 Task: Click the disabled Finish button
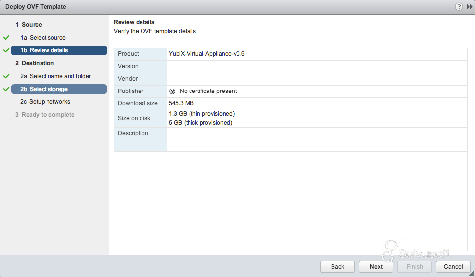point(415,267)
